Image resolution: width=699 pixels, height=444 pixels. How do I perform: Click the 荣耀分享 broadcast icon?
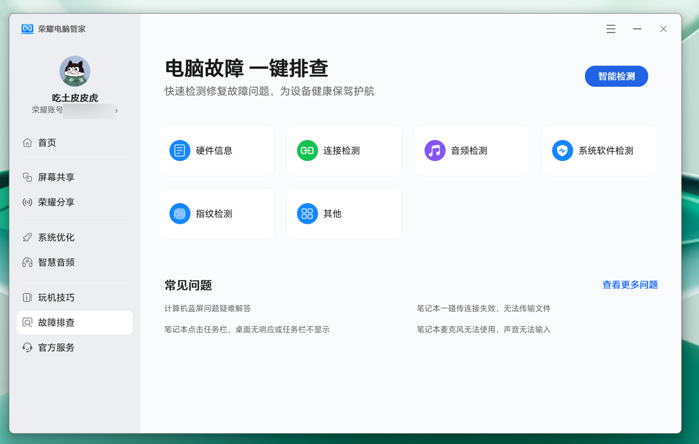[x=27, y=202]
